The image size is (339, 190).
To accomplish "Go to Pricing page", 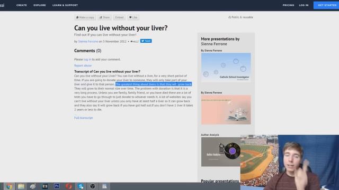I will [288, 5].
